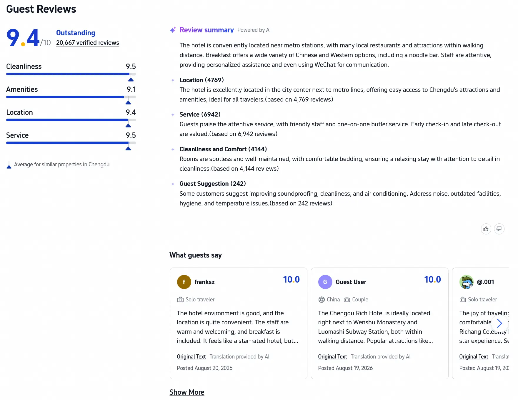The height and width of the screenshot is (400, 518).
Task: Click the Cleanliness rating bar
Action: click(71, 74)
